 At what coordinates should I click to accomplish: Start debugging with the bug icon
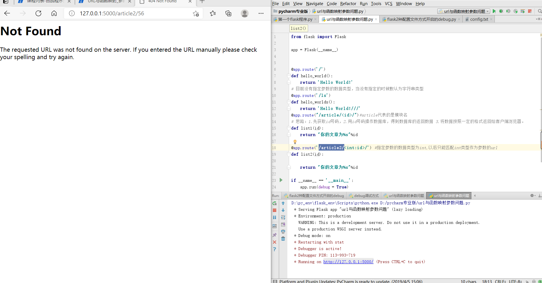501,11
